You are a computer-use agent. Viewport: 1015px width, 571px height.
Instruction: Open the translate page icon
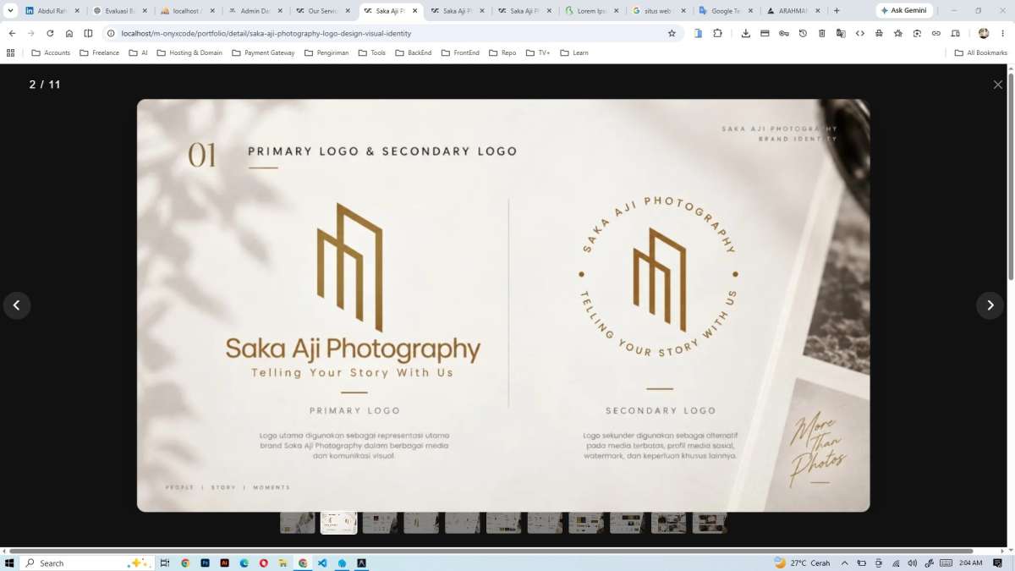point(841,33)
